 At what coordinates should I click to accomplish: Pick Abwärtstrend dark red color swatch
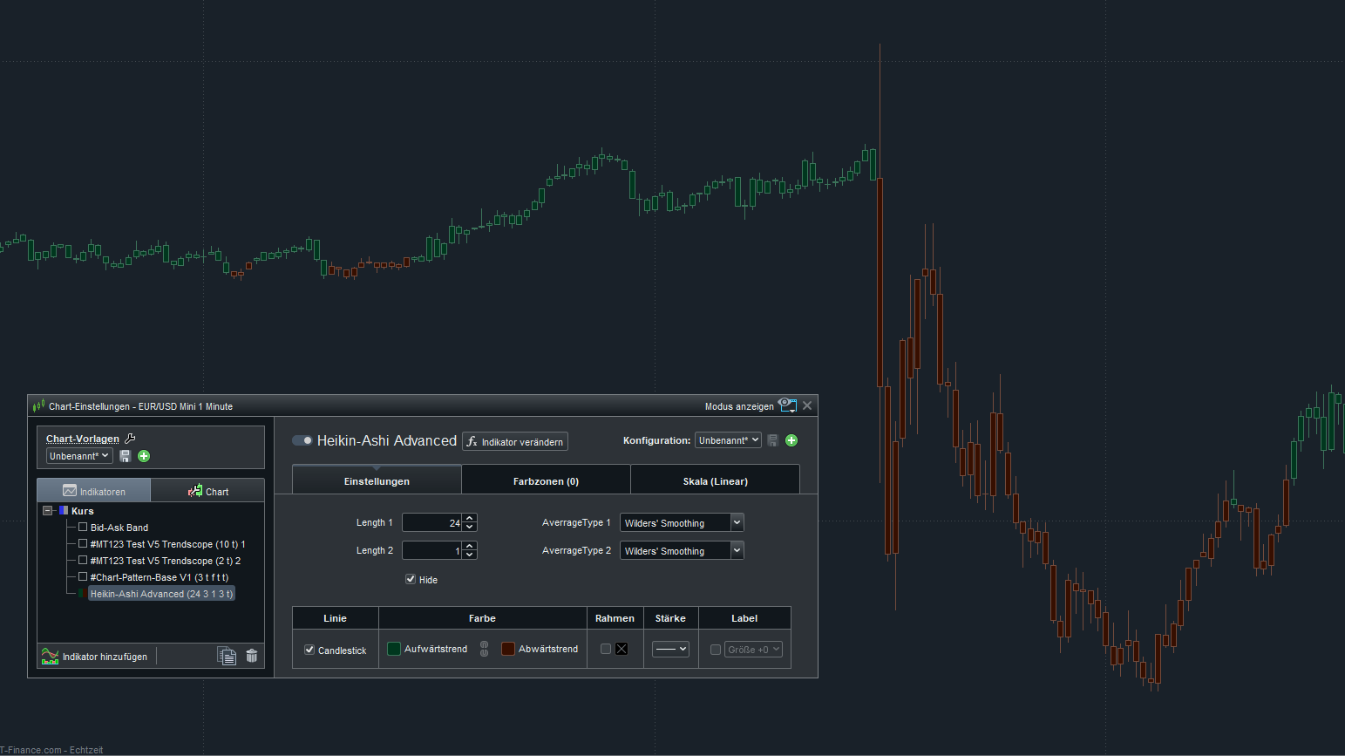click(x=508, y=649)
